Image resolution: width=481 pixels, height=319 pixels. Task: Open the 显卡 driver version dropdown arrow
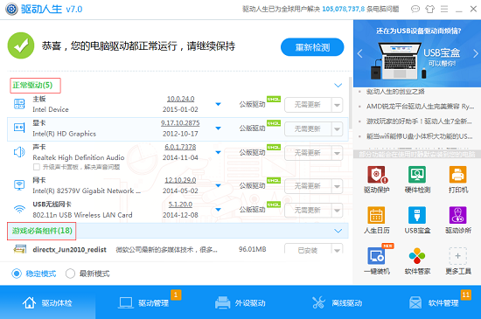218,128
